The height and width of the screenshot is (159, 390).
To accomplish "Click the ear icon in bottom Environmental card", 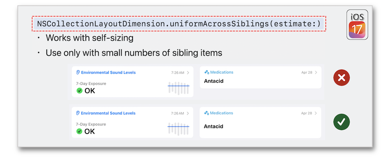I will pos(78,113).
